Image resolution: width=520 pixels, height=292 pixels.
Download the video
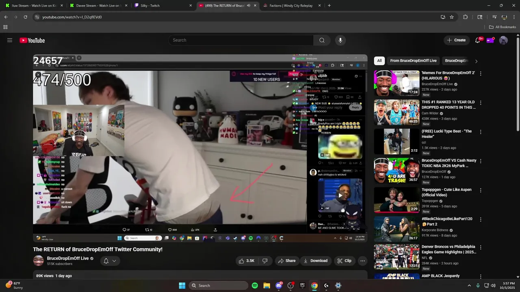315,261
